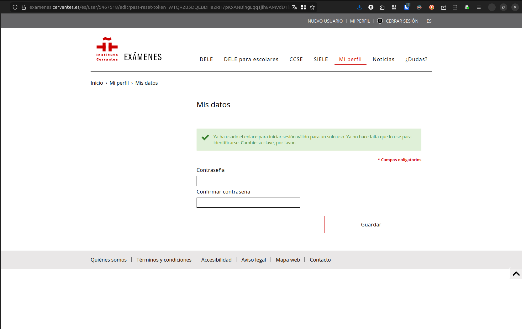The image size is (522, 329).
Task: Click the scroll-to-top chevron arrow
Action: 516,274
